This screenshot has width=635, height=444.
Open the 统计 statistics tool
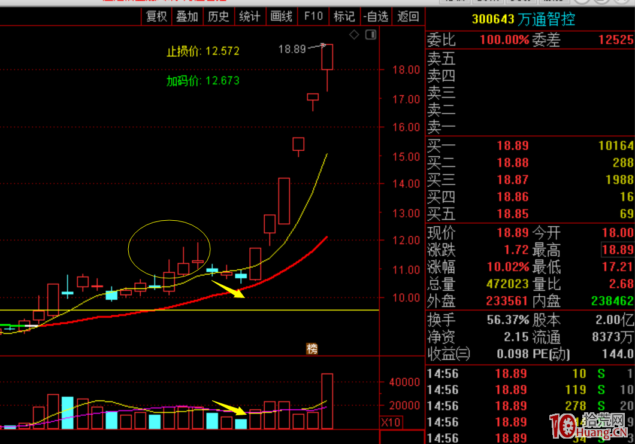(x=249, y=17)
